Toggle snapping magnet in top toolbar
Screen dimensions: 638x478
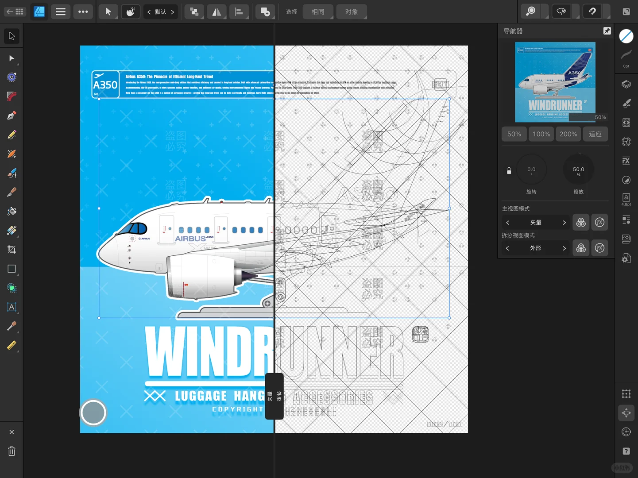click(592, 12)
